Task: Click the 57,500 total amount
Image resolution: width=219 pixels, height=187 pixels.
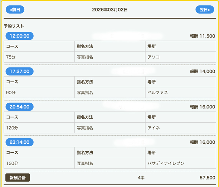Action: (x=207, y=178)
